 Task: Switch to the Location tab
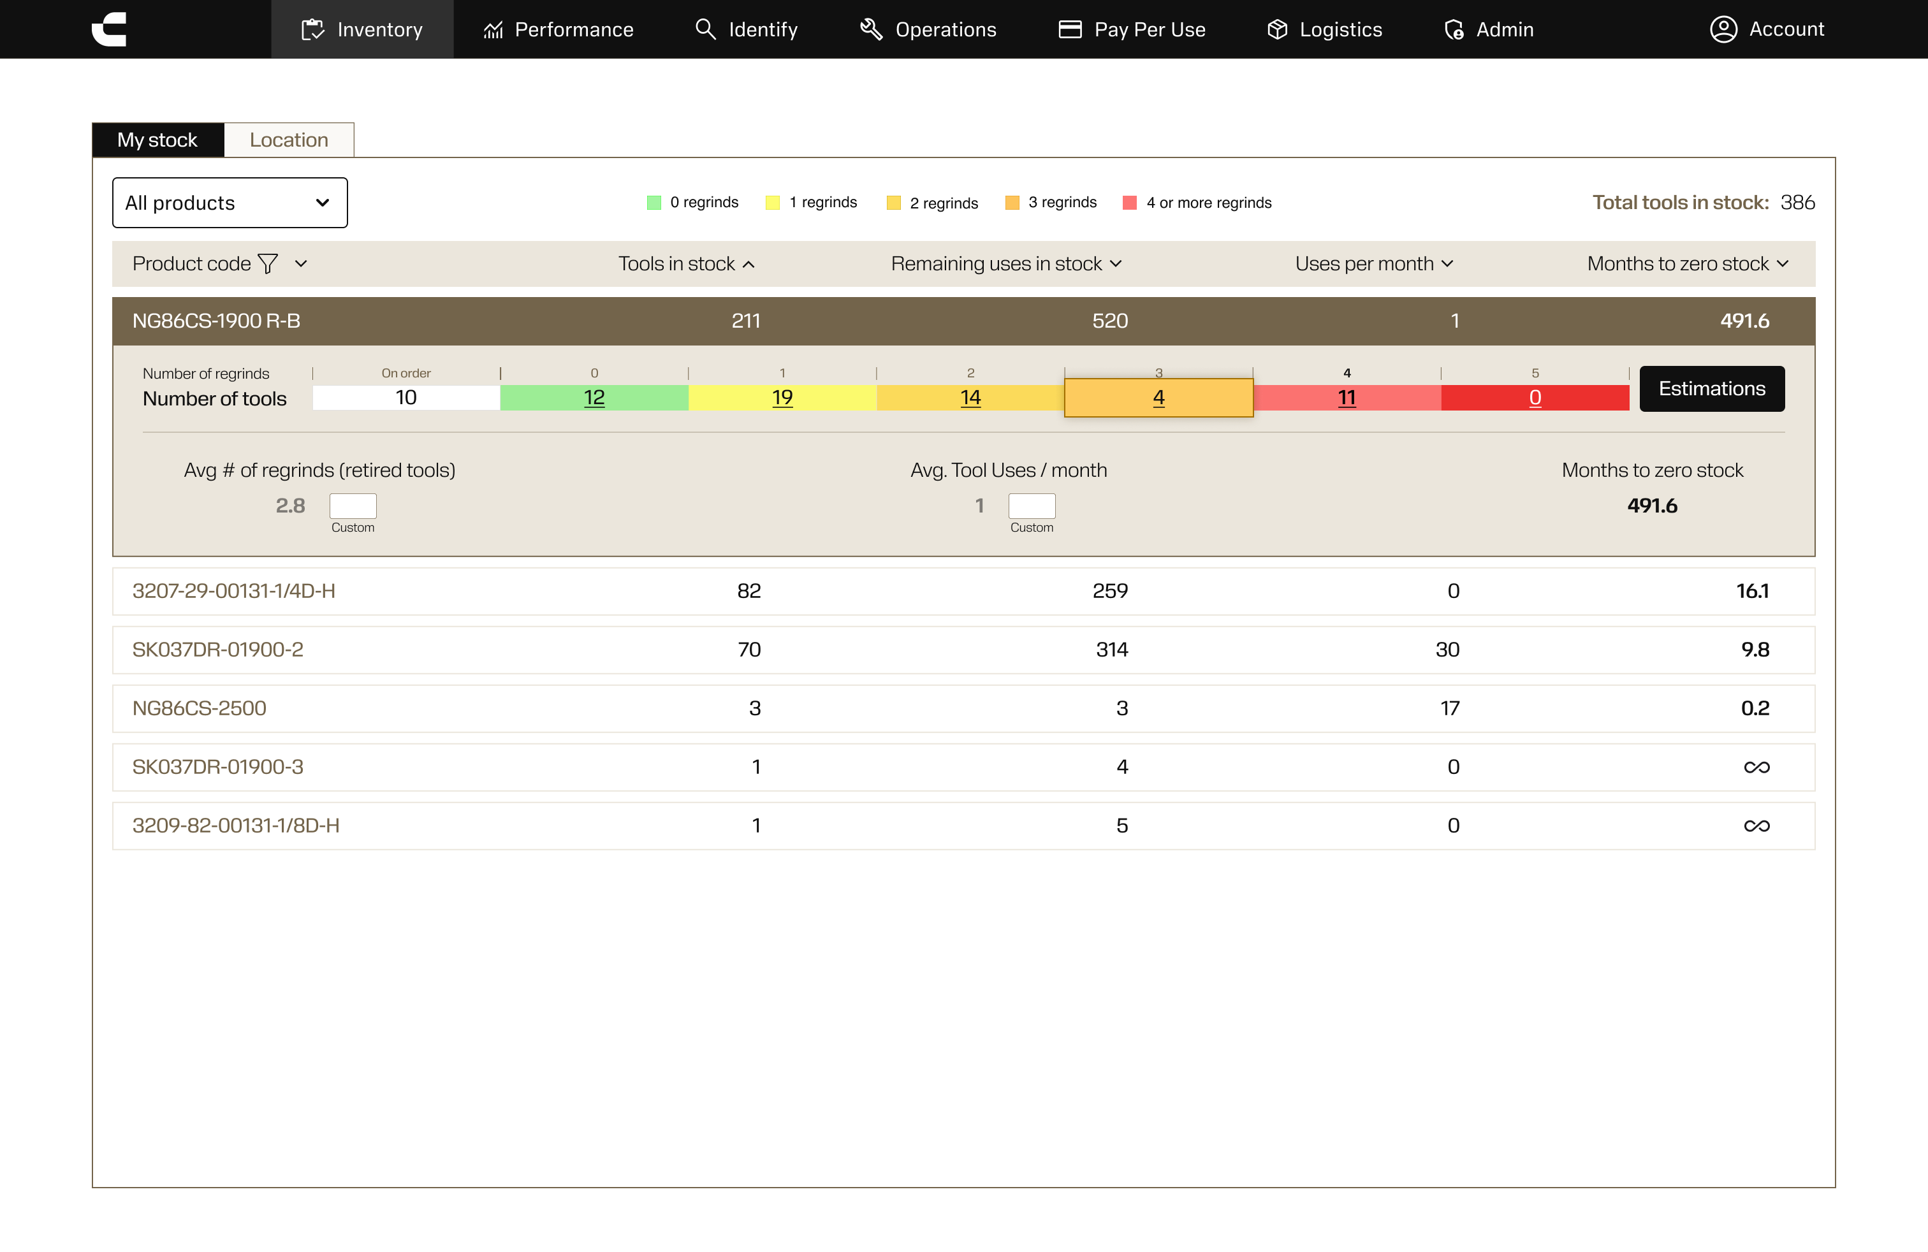[288, 140]
